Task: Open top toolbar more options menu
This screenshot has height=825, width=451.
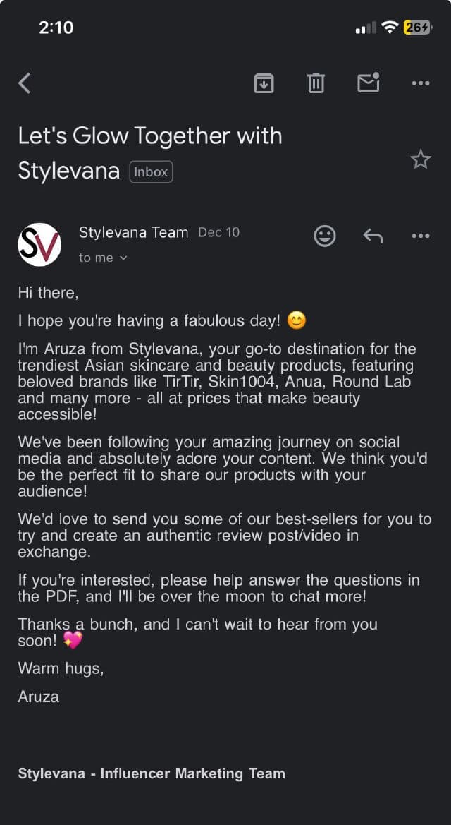Action: pos(421,83)
